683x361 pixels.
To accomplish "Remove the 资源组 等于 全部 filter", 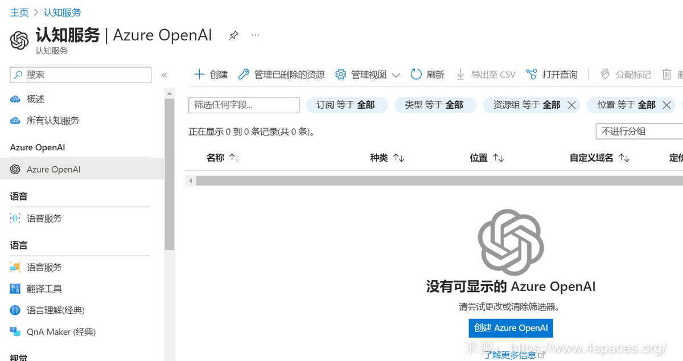I will click(571, 105).
